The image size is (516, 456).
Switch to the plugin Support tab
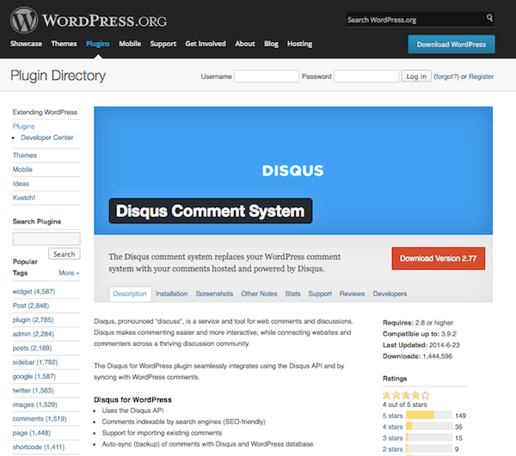320,294
